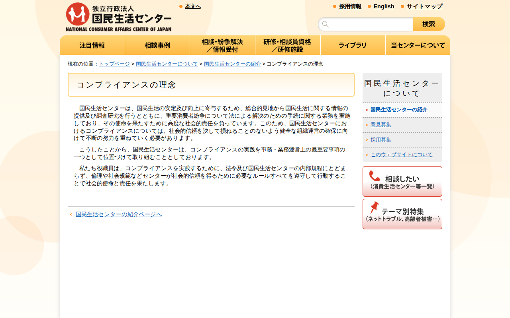Image resolution: width=510 pixels, height=318 pixels.
Task: Open 研修・相談員資格／研修施設 navigation tab
Action: tap(288, 45)
